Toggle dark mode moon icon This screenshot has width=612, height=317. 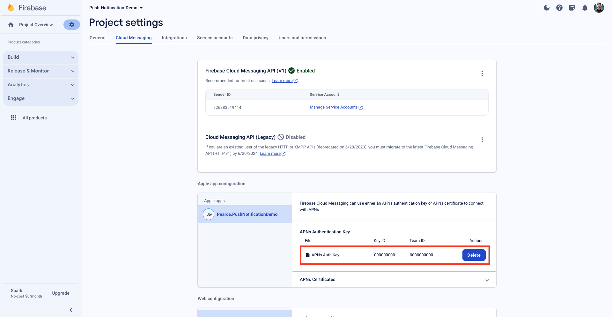click(547, 8)
